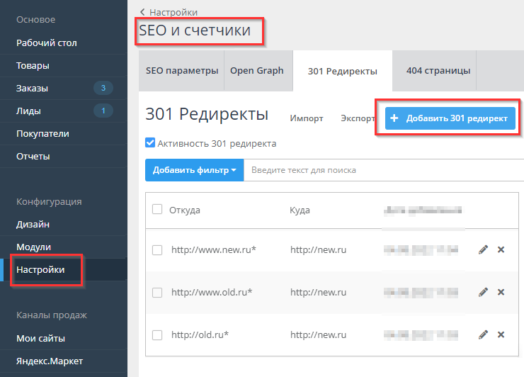The width and height of the screenshot is (524, 377).
Task: Open the Open Graph tab
Action: point(256,71)
